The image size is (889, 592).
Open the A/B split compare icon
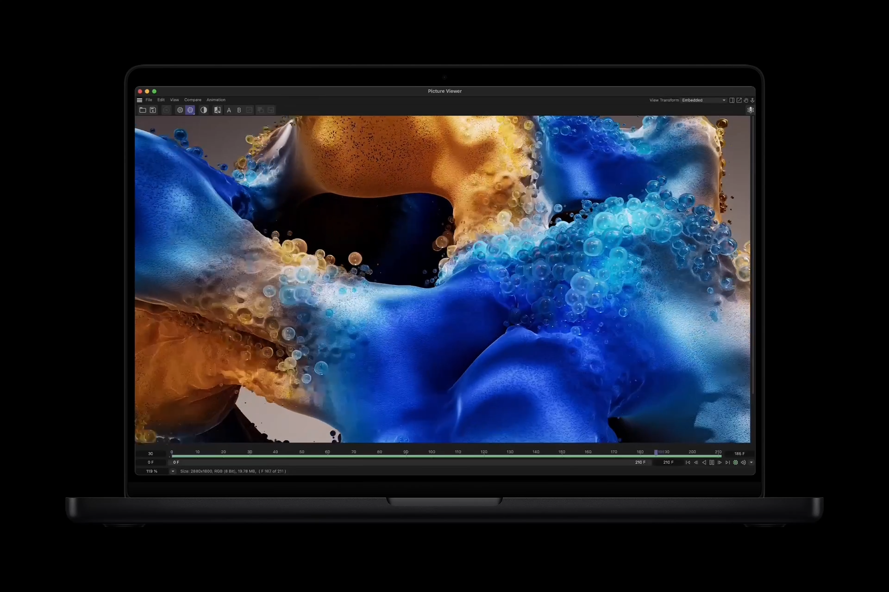pyautogui.click(x=218, y=110)
